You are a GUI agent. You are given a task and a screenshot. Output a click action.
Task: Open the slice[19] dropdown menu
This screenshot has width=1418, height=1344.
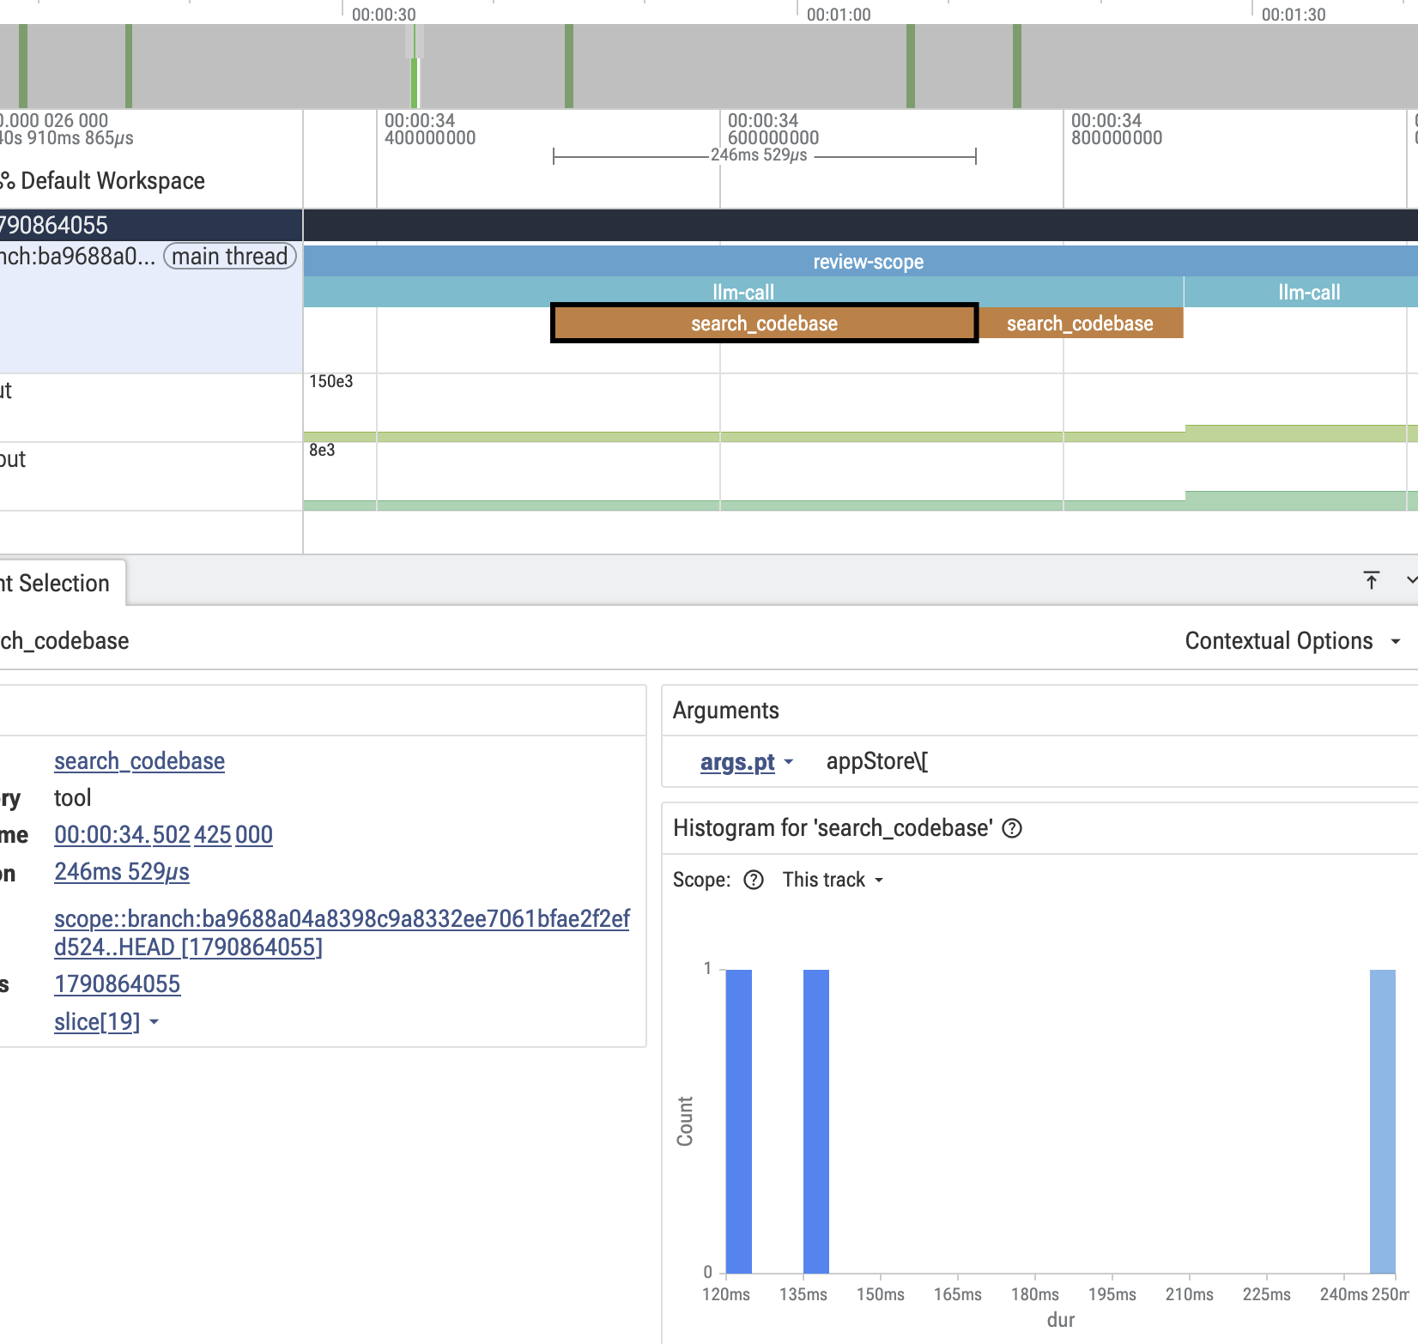(106, 1022)
